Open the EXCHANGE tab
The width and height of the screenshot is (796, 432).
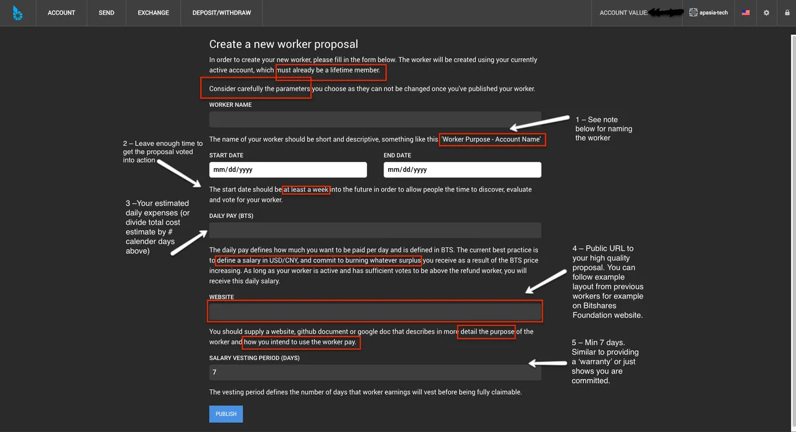point(154,12)
